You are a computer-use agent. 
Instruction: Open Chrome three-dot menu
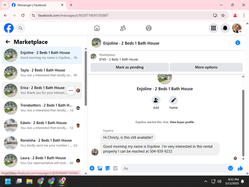coord(244,15)
